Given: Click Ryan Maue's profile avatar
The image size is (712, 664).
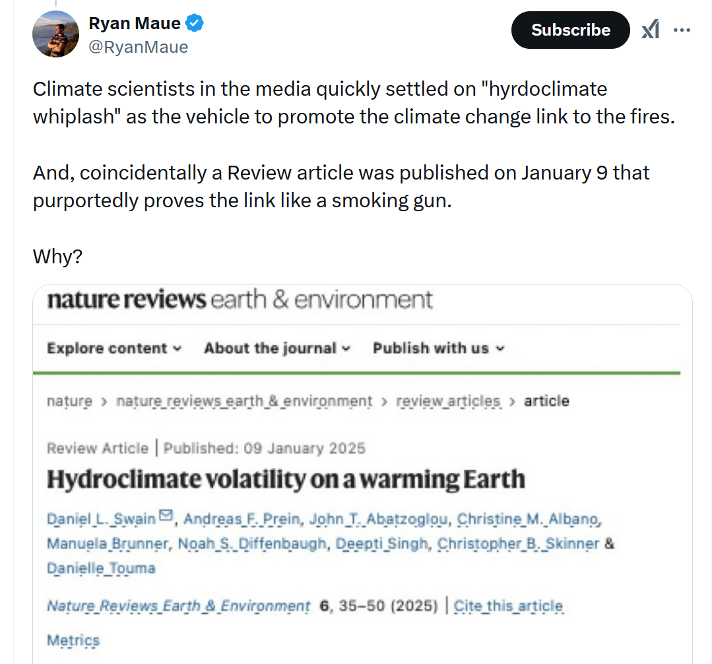Looking at the screenshot, I should pyautogui.click(x=56, y=34).
